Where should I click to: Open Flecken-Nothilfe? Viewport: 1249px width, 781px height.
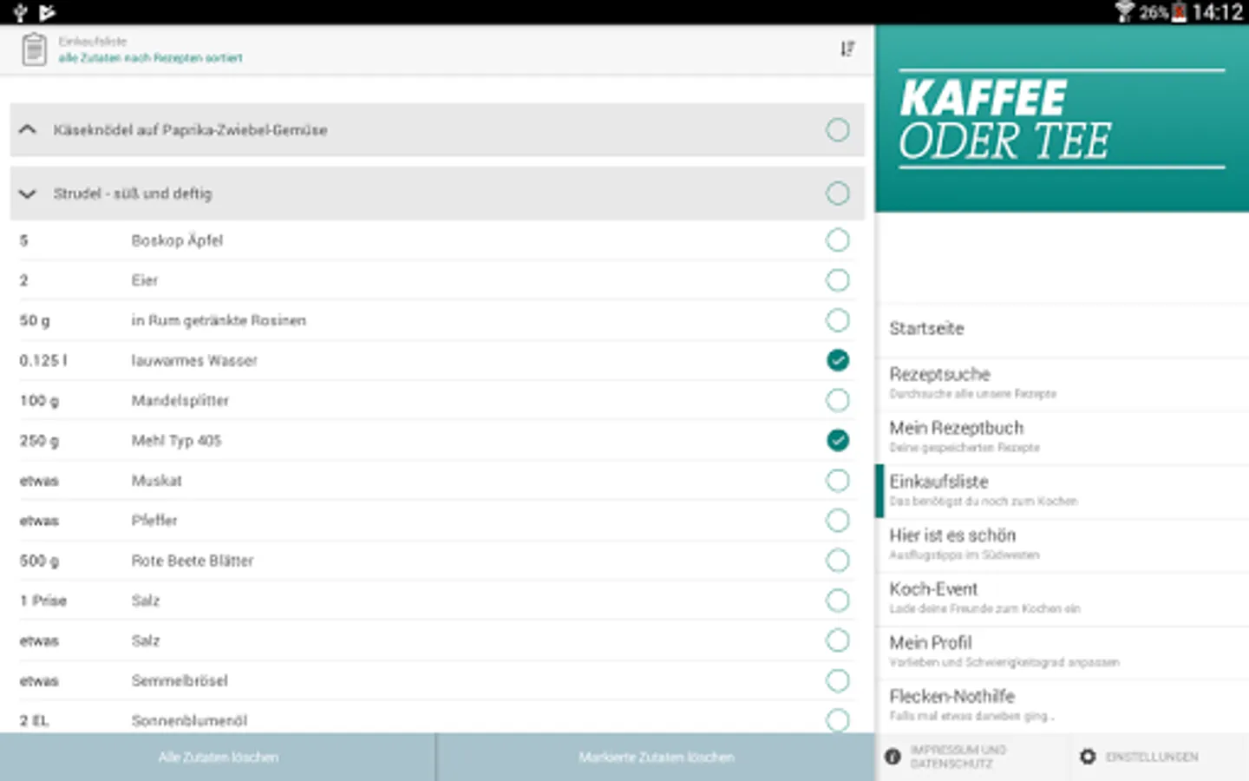(1063, 706)
